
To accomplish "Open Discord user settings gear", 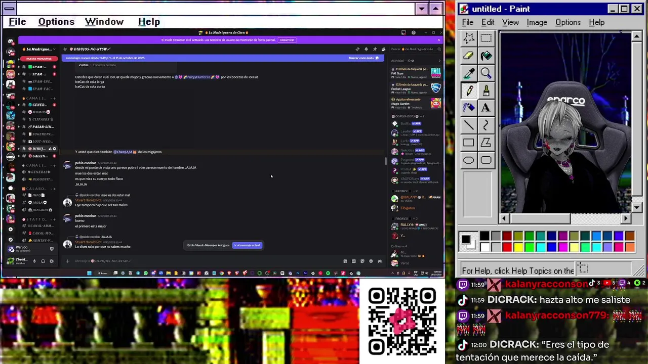I will pyautogui.click(x=51, y=261).
